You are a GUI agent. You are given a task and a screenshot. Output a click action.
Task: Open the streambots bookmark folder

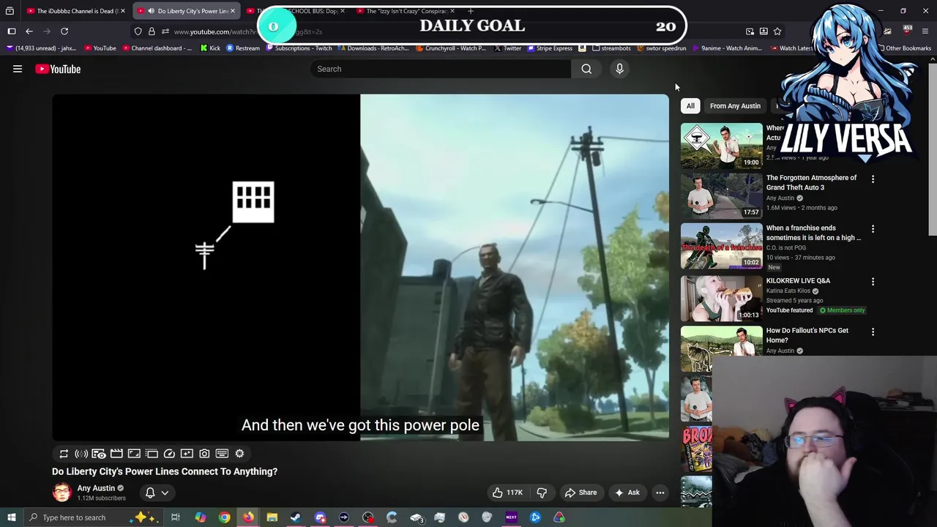click(611, 48)
